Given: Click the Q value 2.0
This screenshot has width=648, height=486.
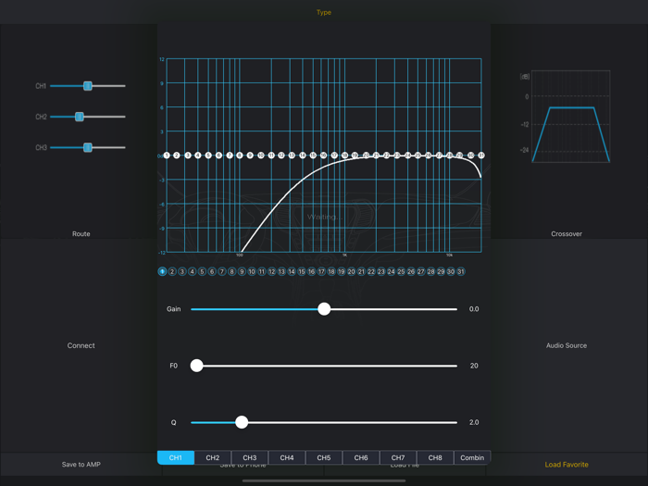Looking at the screenshot, I should 474,422.
